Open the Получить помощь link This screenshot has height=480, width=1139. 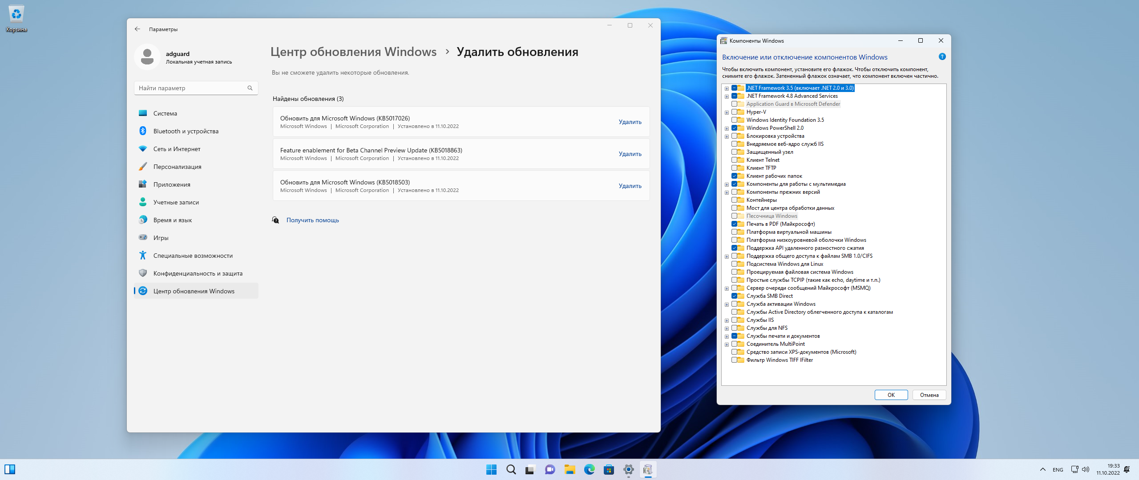coord(312,220)
